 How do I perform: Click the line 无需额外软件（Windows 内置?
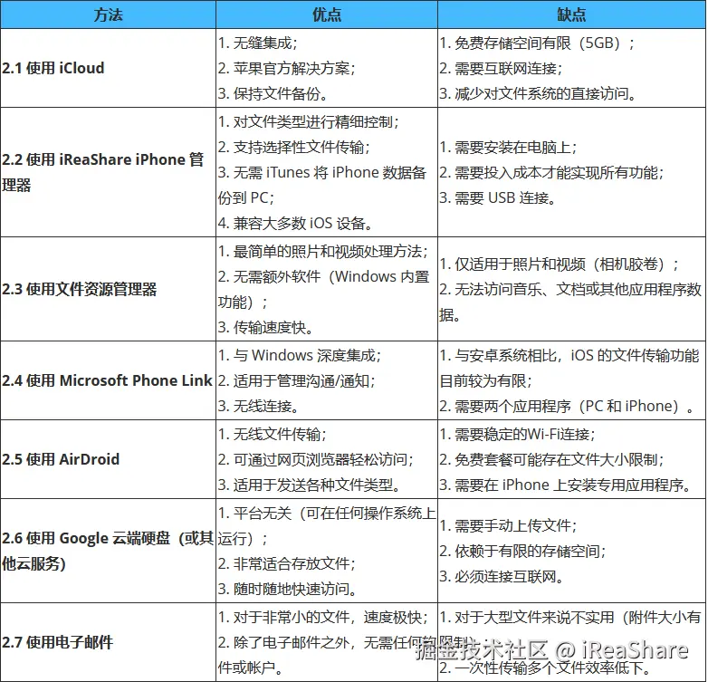coord(324,276)
